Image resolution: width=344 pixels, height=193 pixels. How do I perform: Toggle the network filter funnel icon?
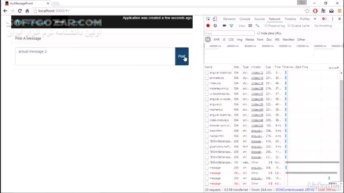[x=231, y=26]
